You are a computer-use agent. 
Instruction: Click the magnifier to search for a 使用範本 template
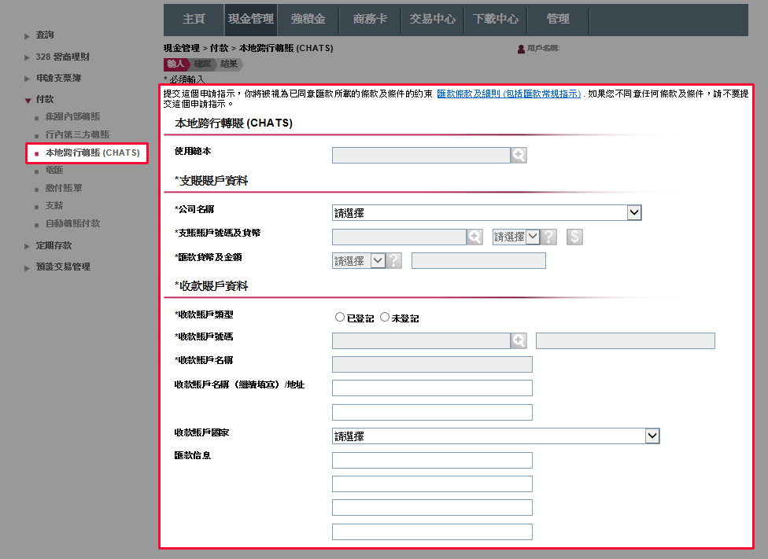click(x=519, y=155)
